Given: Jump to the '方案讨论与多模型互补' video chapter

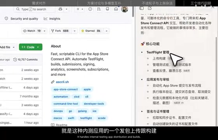Looking at the screenshot, I should pos(104,3).
